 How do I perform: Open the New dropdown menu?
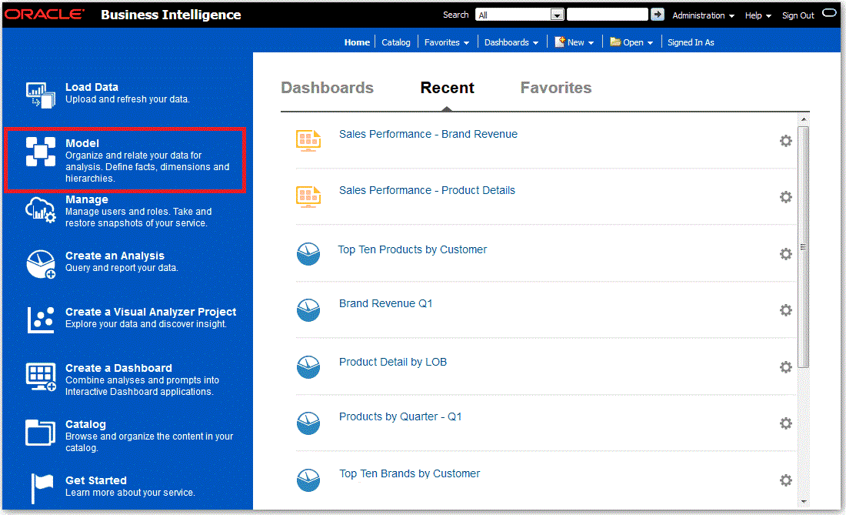coord(574,42)
